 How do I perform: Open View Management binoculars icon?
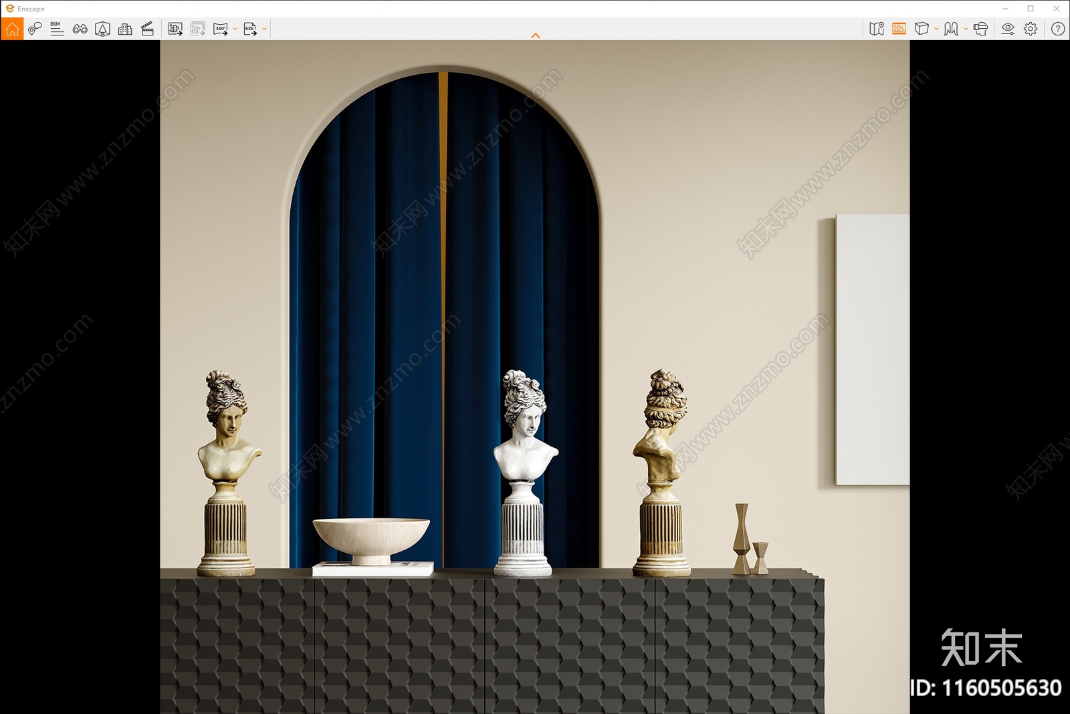80,29
